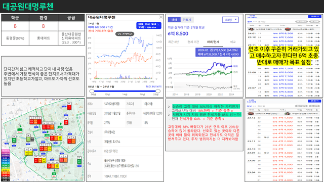324x182 pixels.
Task: Click the left handle of date range slider
Action: click(92, 91)
